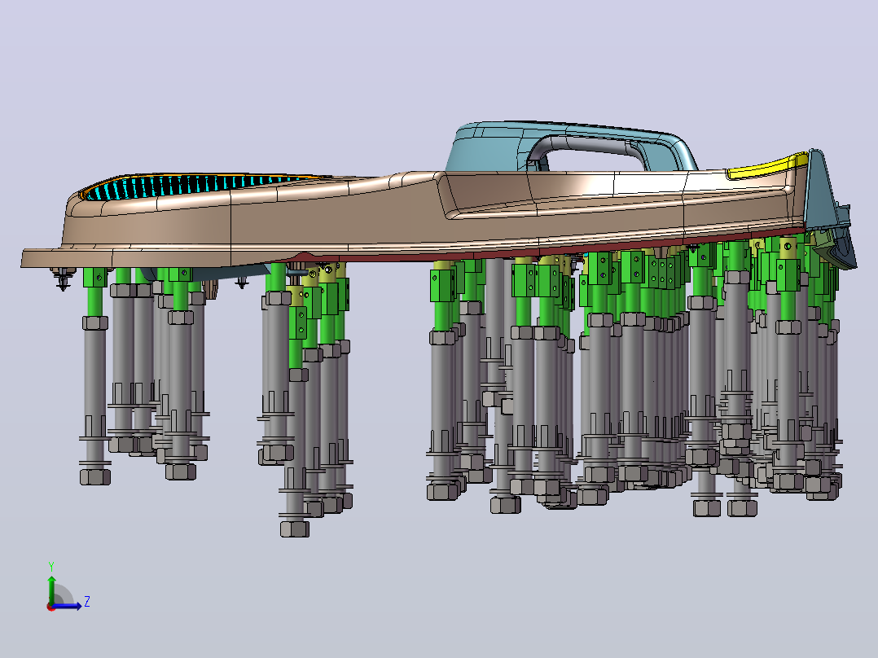Click the blue Z axis arrow of the triad

pyautogui.click(x=68, y=606)
